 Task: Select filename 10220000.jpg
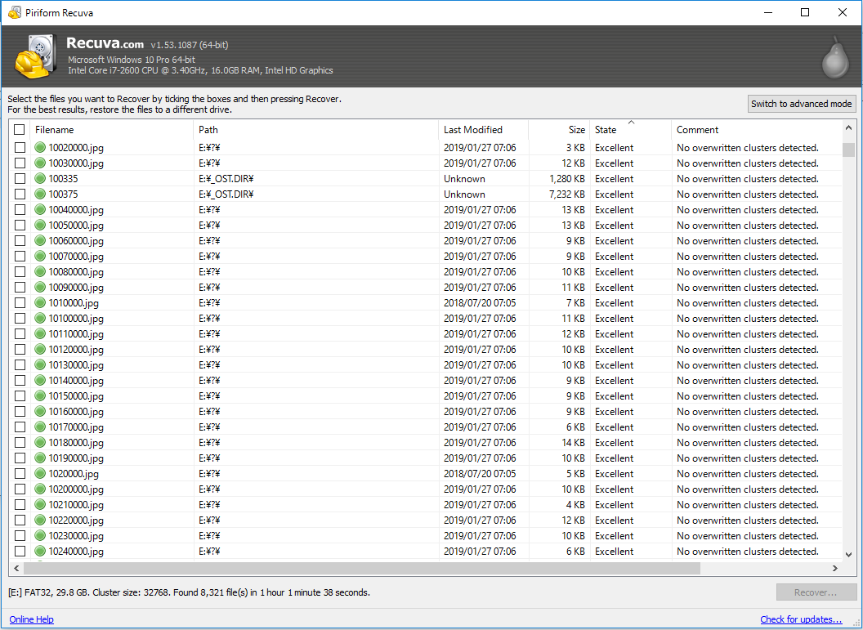coord(76,520)
